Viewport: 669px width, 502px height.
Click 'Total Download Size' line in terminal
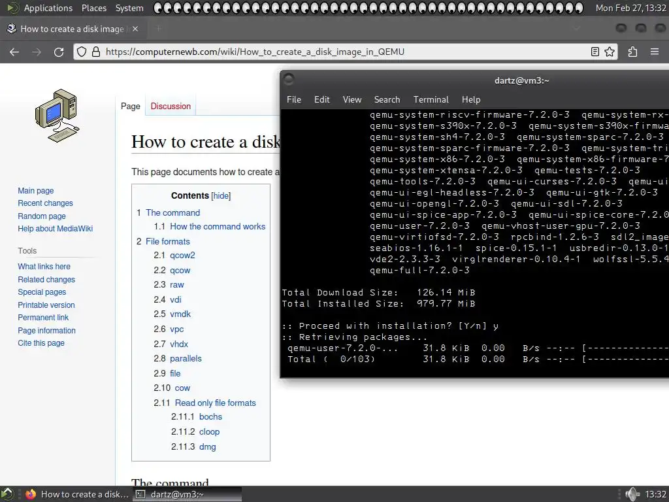tap(378, 292)
